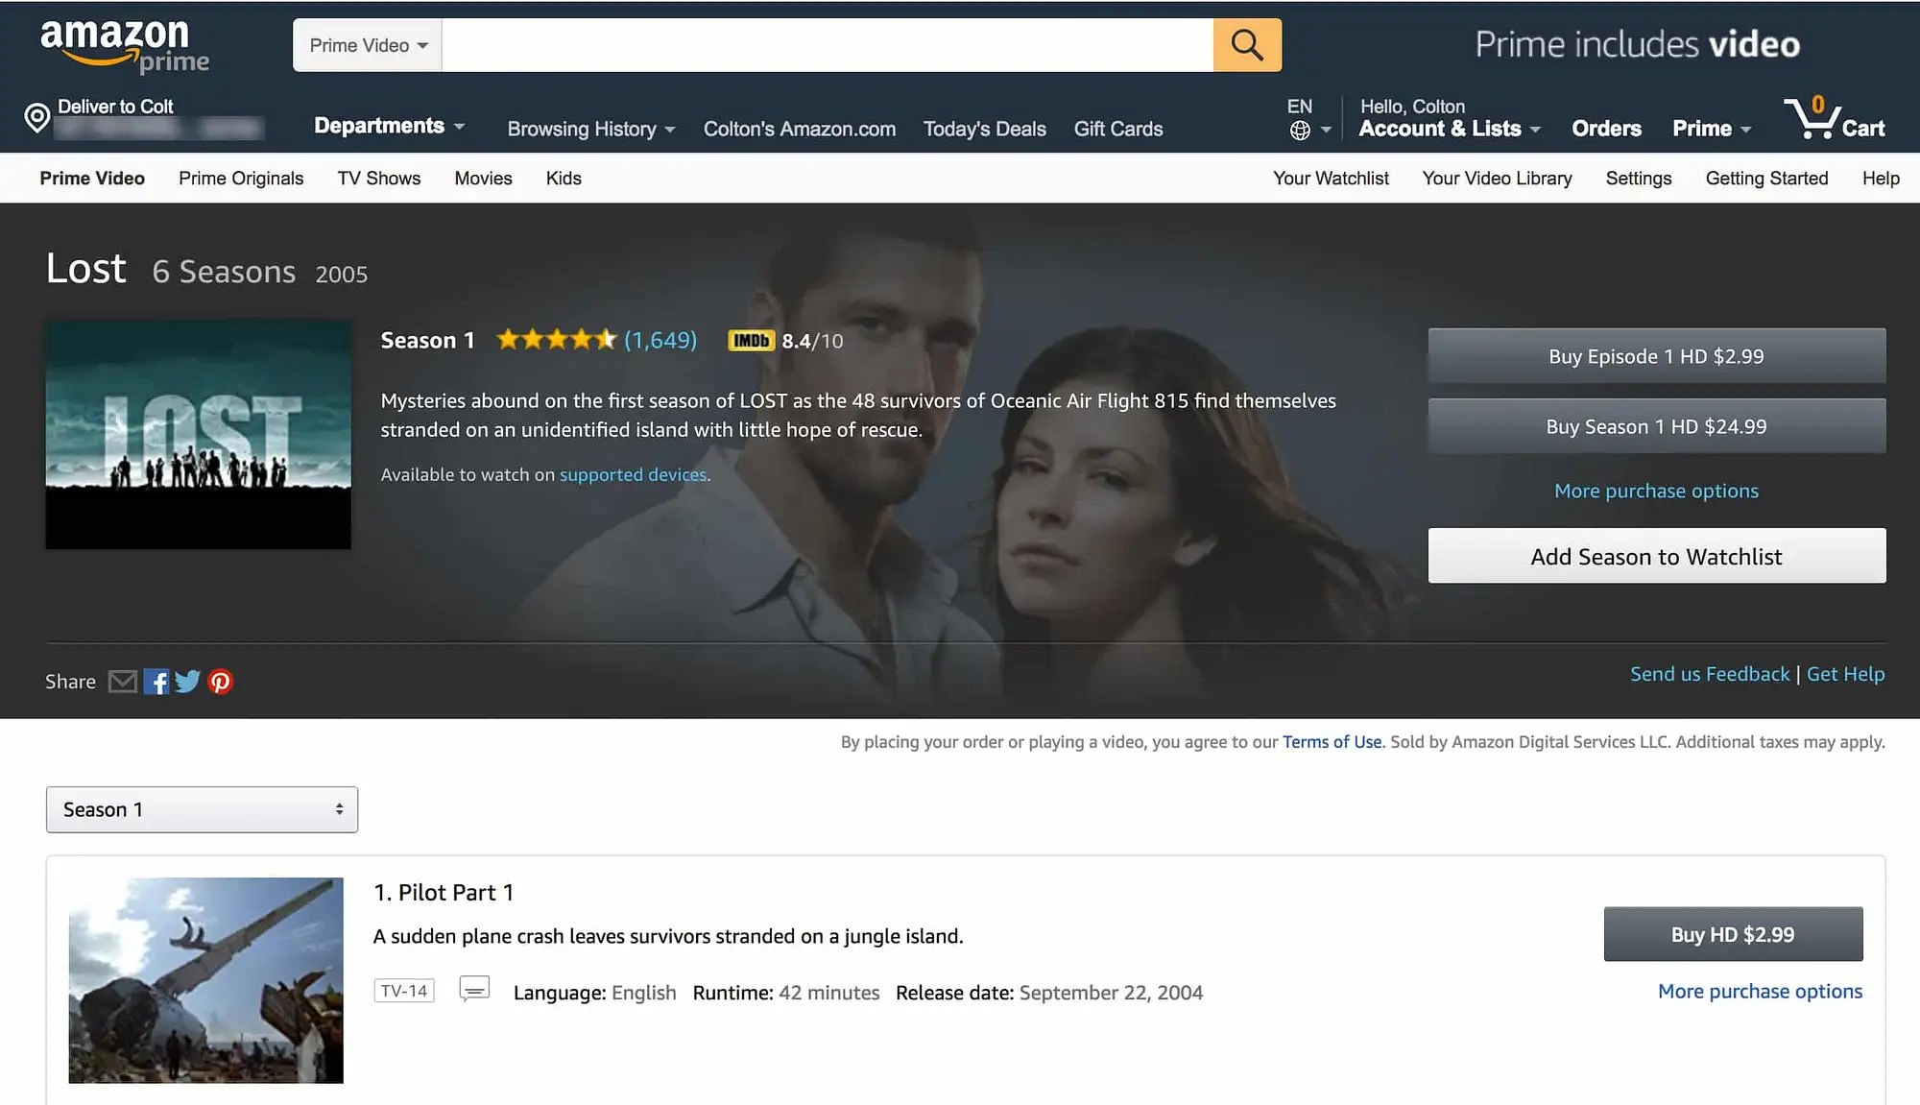The image size is (1920, 1105).
Task: Share Lost via Facebook icon
Action: pos(156,681)
